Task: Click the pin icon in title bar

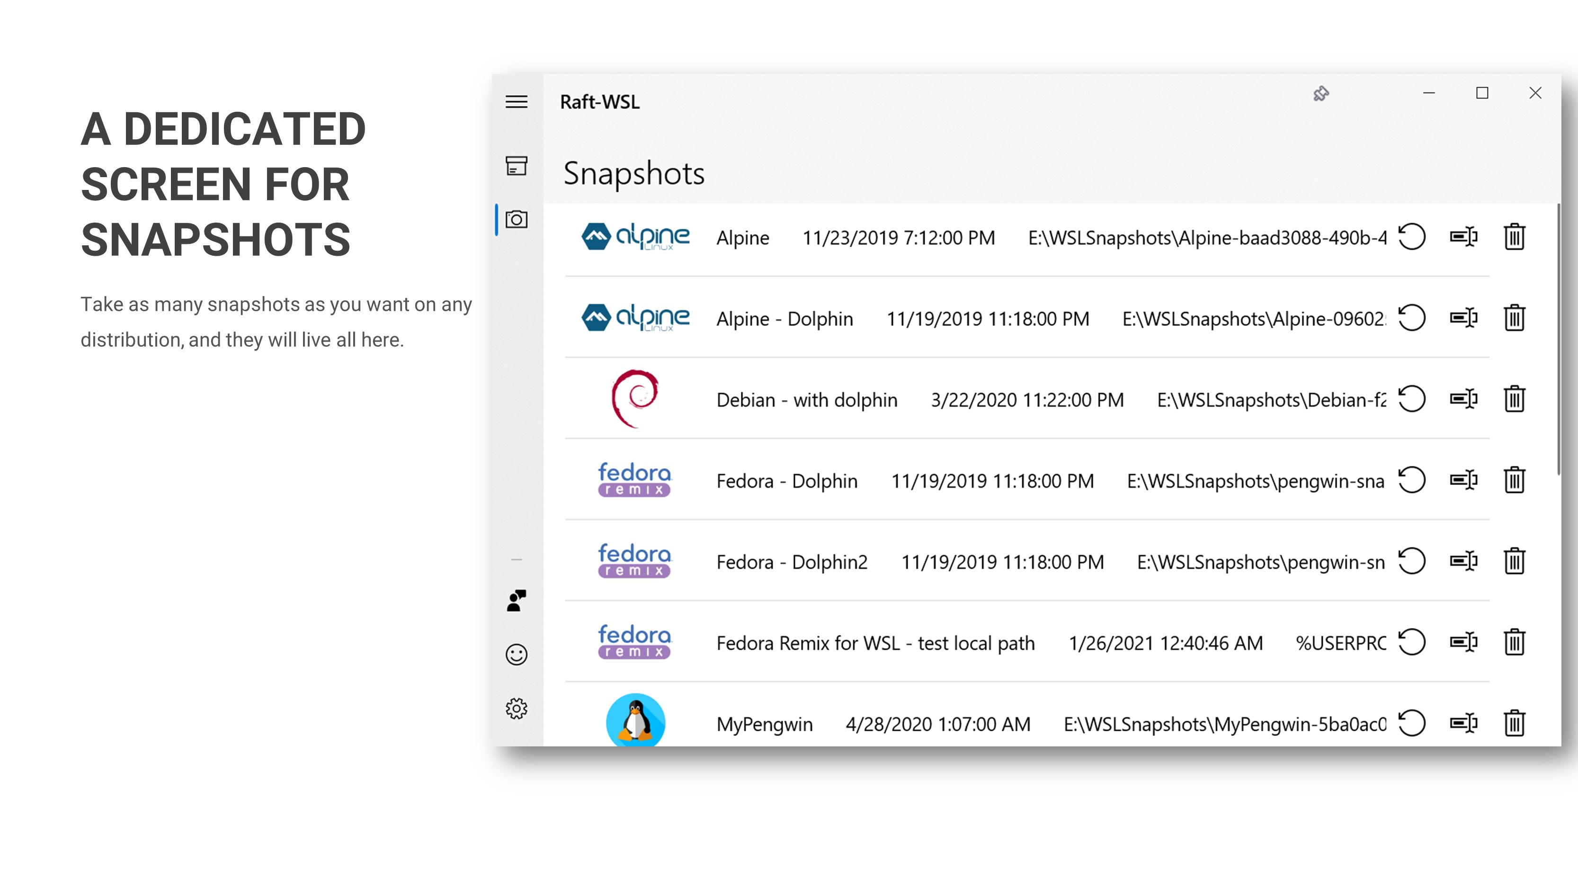Action: [x=1321, y=94]
